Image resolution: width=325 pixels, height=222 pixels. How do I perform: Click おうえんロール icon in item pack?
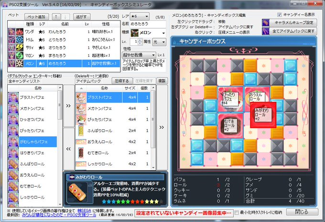pyautogui.click(x=81, y=142)
